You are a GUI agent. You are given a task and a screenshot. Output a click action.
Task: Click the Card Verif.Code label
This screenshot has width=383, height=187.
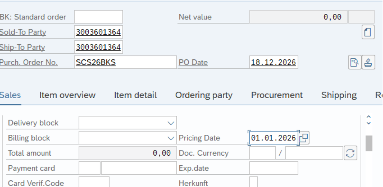click(36, 183)
